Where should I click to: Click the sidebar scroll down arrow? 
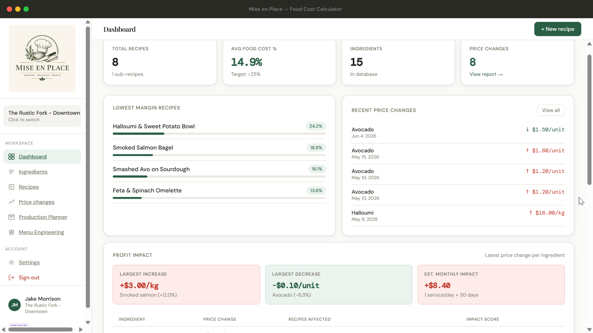pyautogui.click(x=88, y=323)
